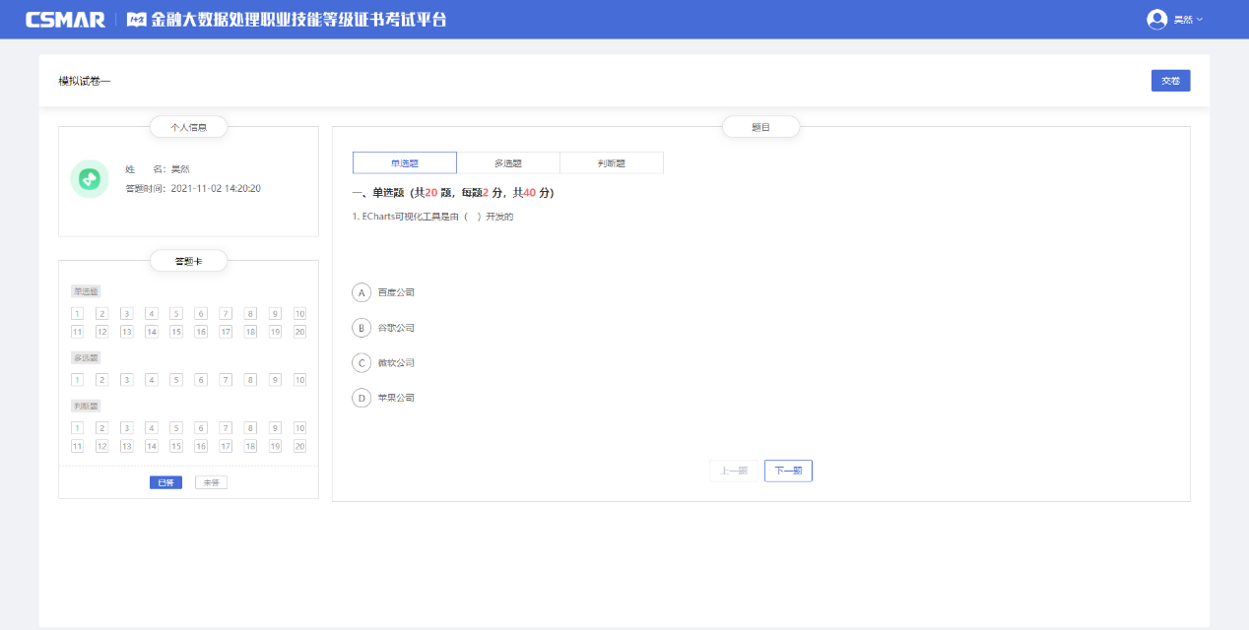
Task: Click the 已答 answered legend badge
Action: 165,482
